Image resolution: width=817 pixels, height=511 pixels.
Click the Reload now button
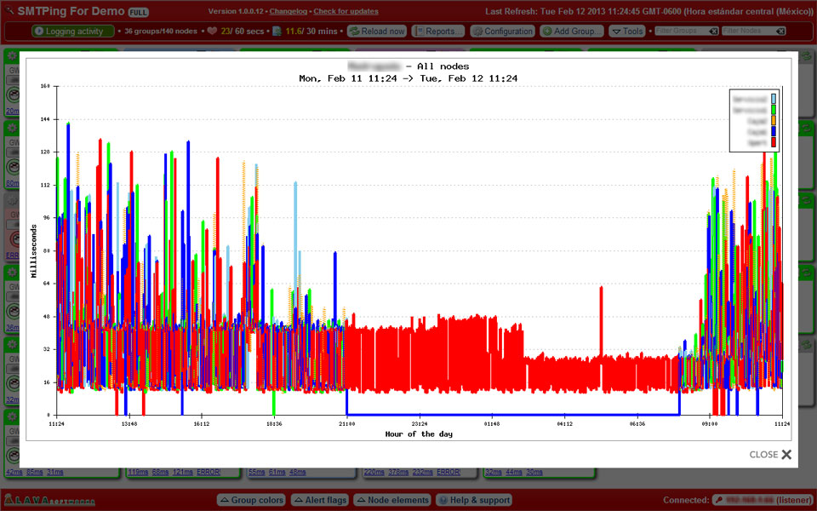[x=377, y=32]
